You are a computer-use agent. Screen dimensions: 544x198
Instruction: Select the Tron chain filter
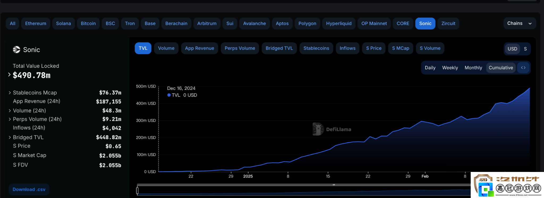[130, 24]
